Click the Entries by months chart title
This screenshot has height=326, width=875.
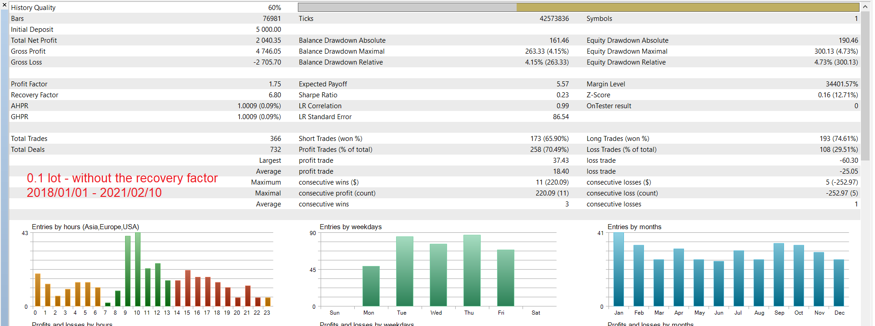click(x=634, y=227)
